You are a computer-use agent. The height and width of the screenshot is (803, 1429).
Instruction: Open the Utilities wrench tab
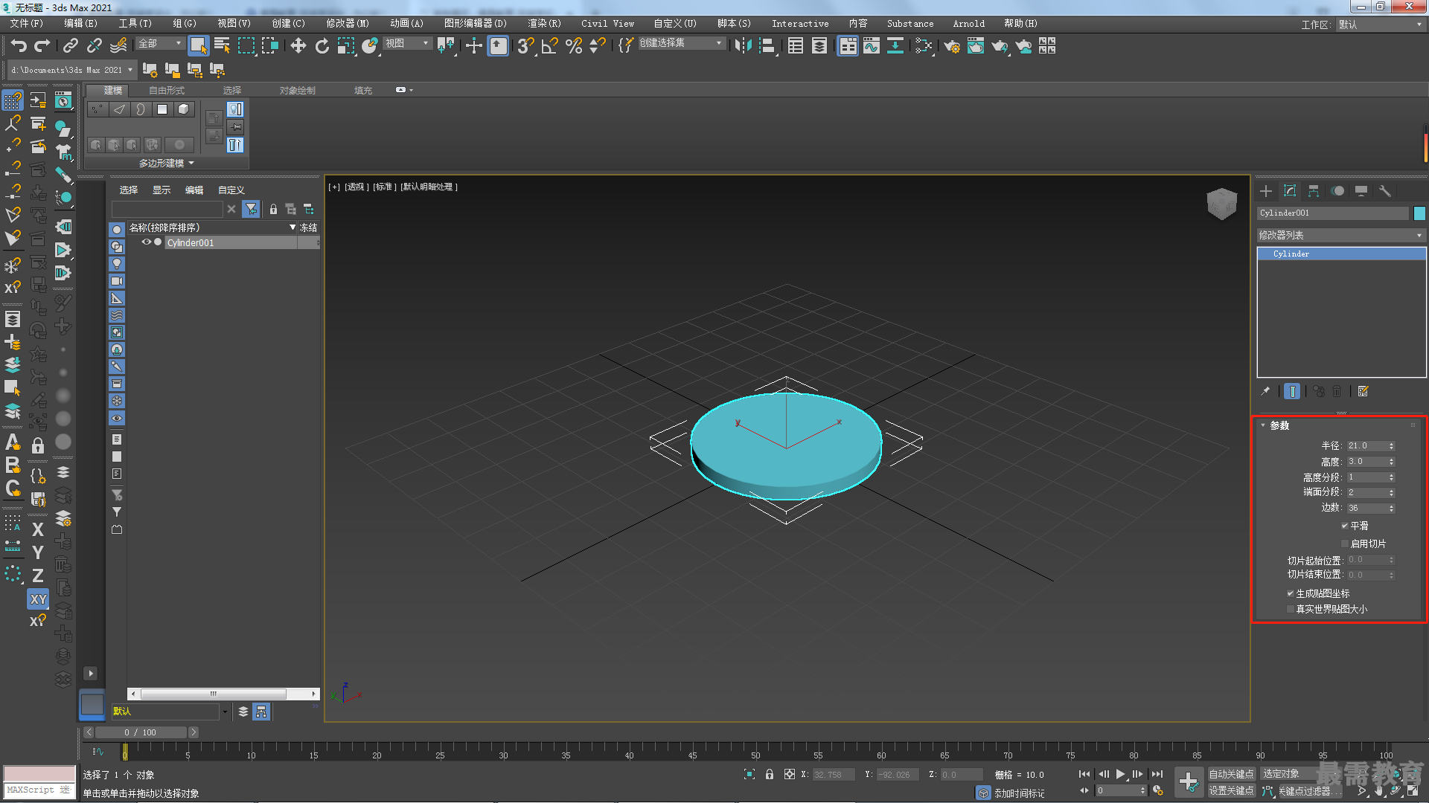(x=1385, y=191)
